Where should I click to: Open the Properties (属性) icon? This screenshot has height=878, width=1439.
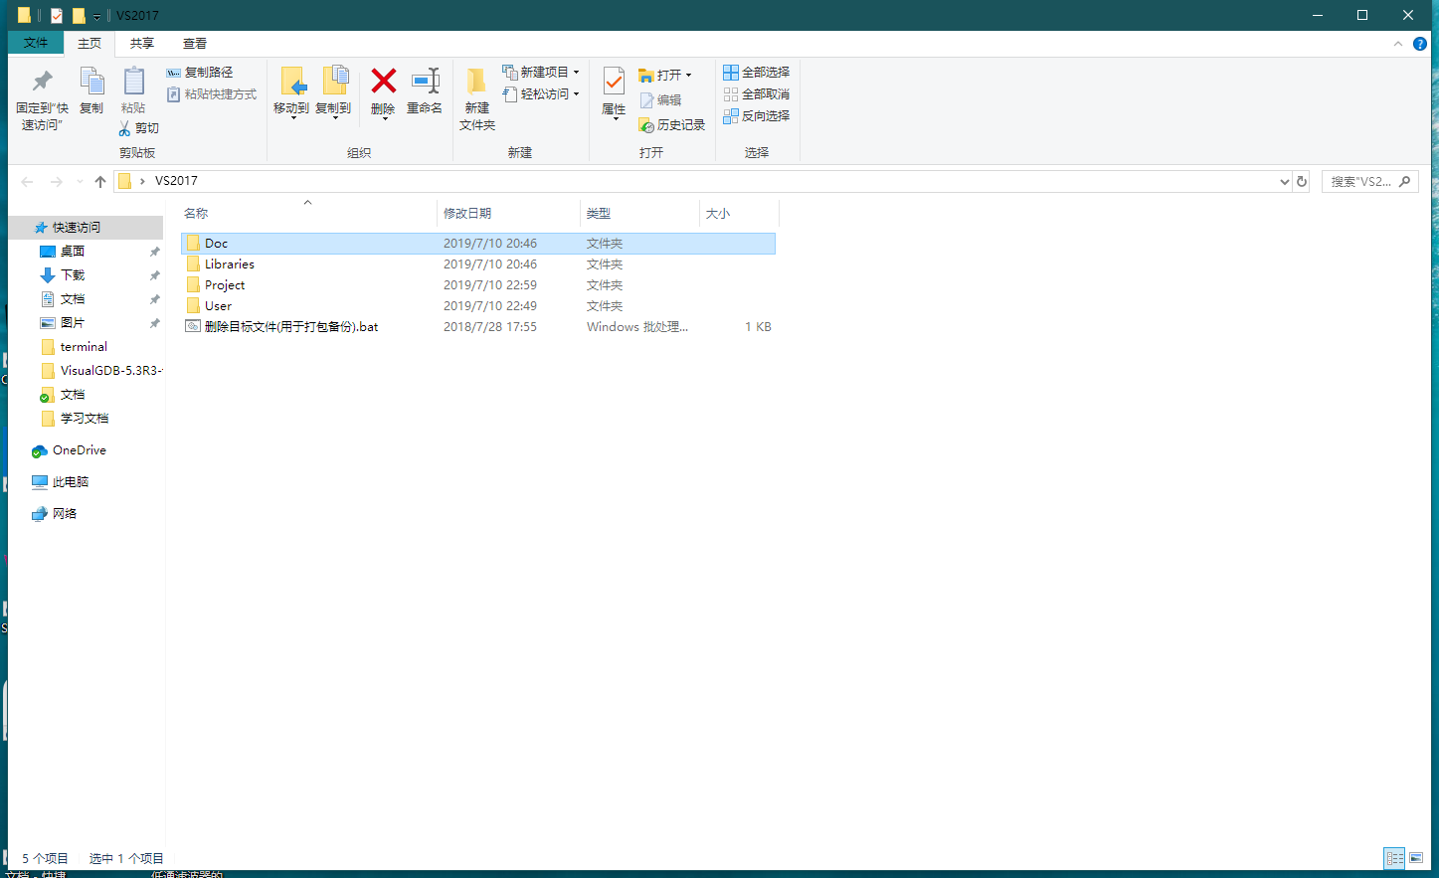point(614,83)
